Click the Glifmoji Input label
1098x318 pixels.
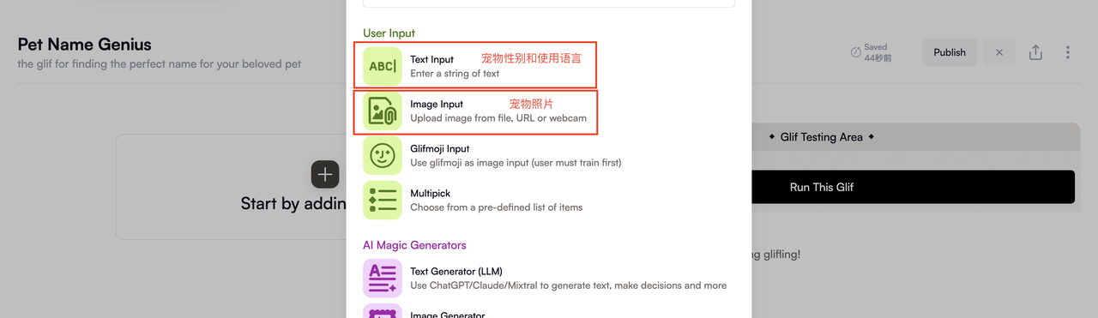[440, 149]
